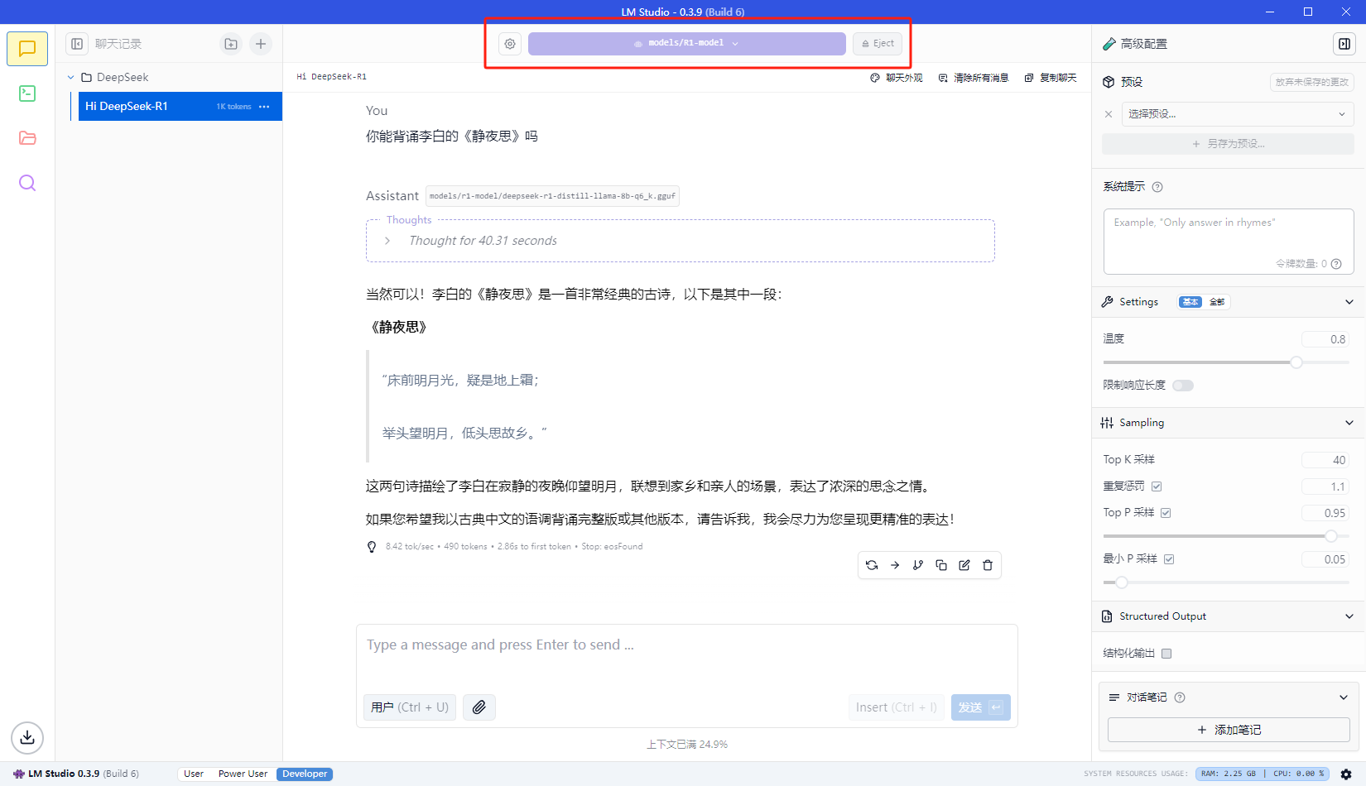Screen dimensions: 1366x786
Task: Open the preset selection dropdown
Action: (1237, 114)
